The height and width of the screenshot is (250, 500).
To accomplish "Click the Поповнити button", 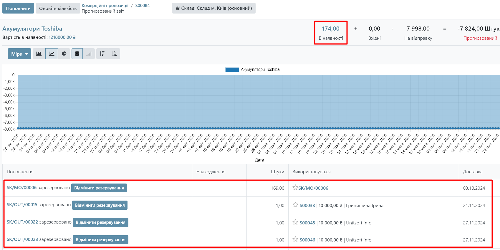I will point(18,8).
